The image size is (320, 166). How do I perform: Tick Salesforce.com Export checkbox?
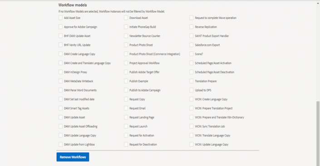tap(192, 45)
